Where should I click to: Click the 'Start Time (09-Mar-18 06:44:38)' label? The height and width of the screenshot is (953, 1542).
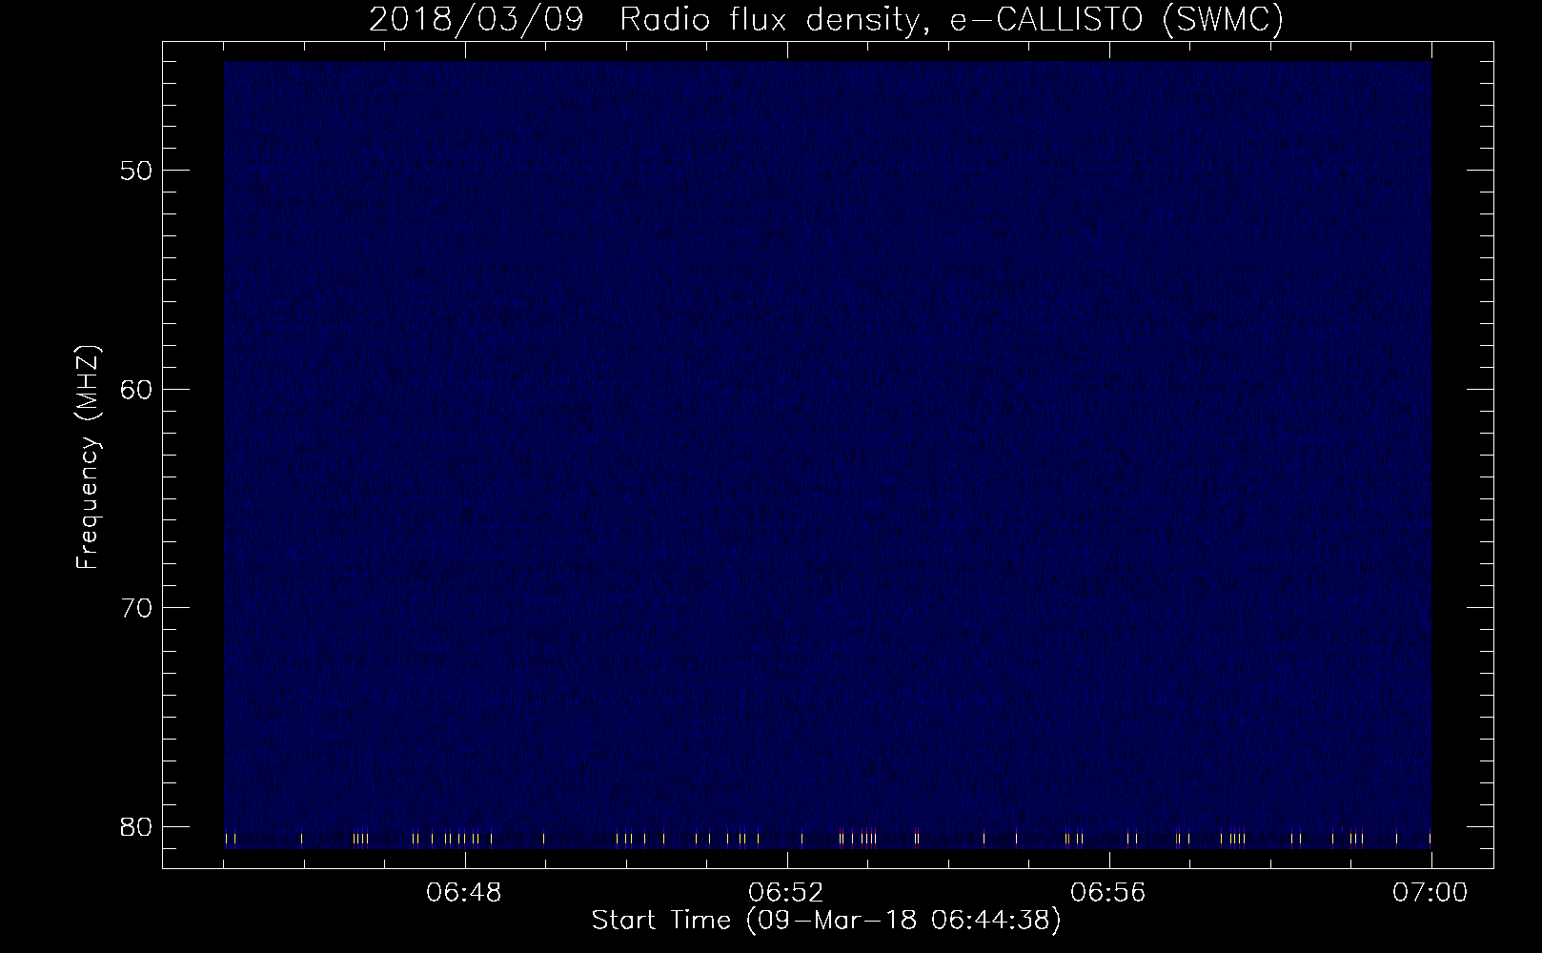coord(826,921)
